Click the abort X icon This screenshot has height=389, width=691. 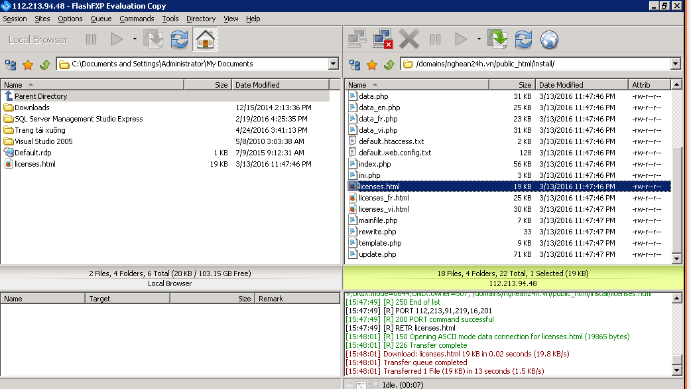point(409,39)
